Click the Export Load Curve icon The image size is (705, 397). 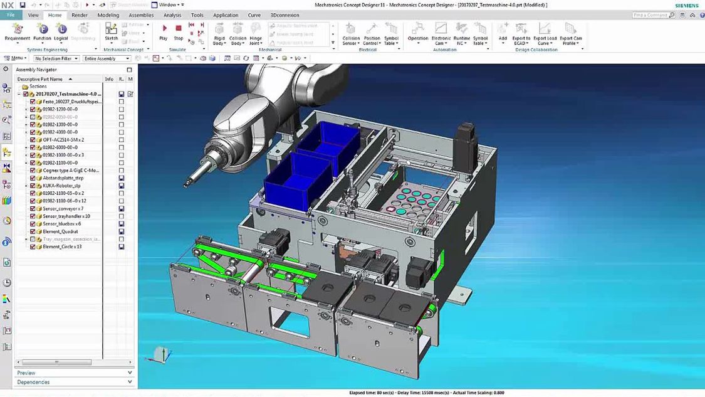click(545, 29)
